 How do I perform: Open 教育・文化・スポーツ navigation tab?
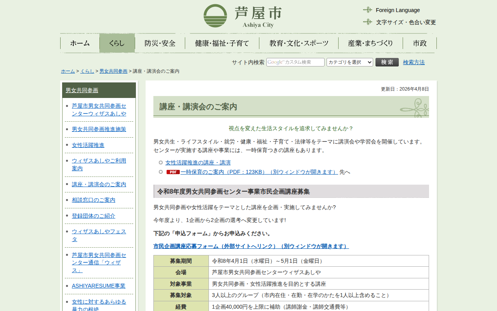(x=299, y=43)
